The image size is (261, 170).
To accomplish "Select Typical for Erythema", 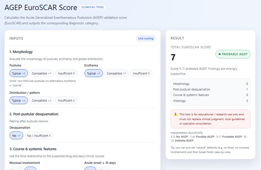I will coord(94,73).
